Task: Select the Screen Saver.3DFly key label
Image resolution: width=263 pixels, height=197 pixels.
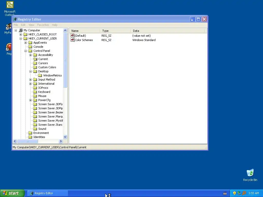Action: [51, 104]
